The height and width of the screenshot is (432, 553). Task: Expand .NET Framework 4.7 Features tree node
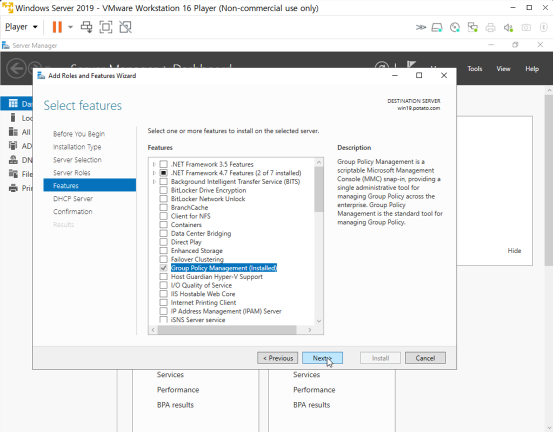click(x=154, y=173)
